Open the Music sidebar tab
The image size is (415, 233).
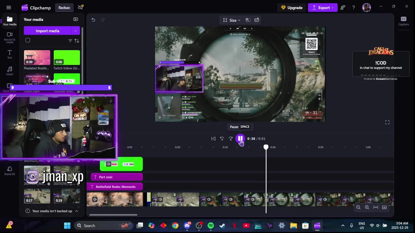(10, 71)
